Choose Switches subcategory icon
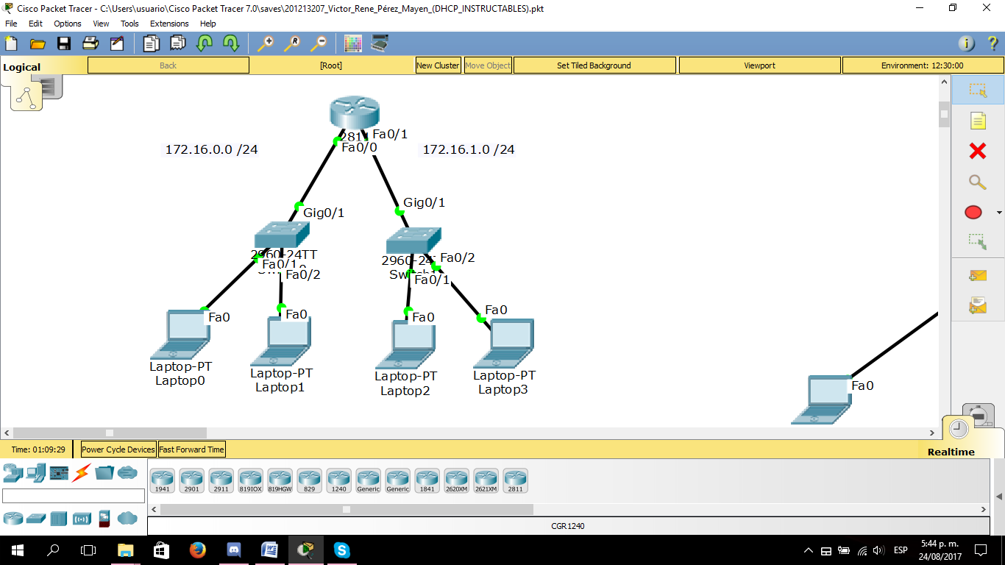The width and height of the screenshot is (1005, 565). click(x=36, y=519)
